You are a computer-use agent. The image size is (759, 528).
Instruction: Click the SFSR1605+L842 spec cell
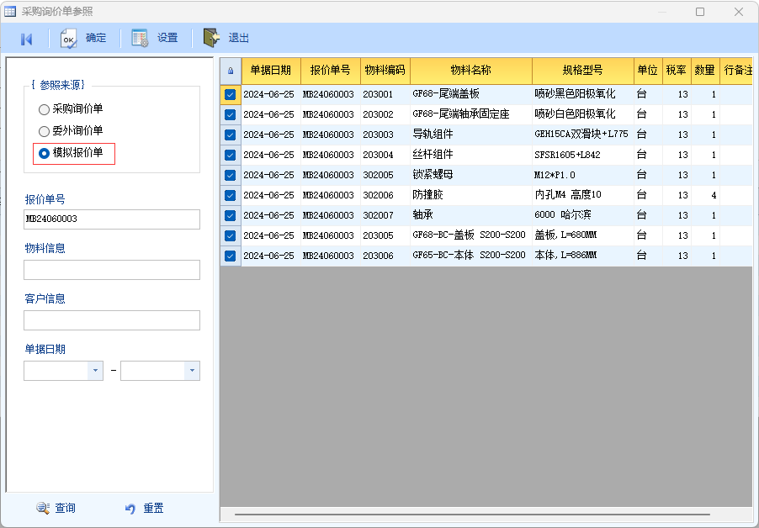583,155
